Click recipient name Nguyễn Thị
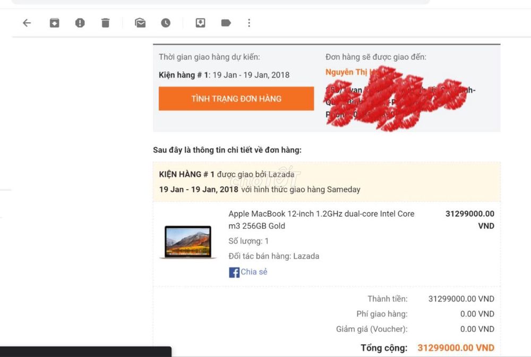This screenshot has height=357, width=531. pos(346,72)
